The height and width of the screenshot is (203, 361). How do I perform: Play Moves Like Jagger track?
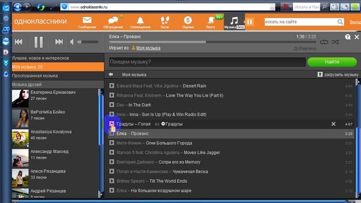pyautogui.click(x=112, y=152)
